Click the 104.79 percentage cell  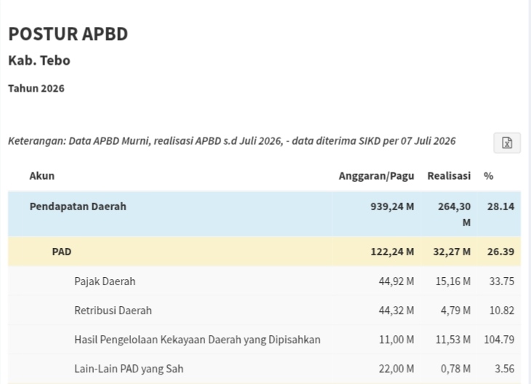tap(499, 340)
